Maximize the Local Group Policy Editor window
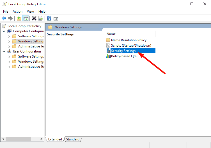 pyautogui.click(x=192, y=4)
